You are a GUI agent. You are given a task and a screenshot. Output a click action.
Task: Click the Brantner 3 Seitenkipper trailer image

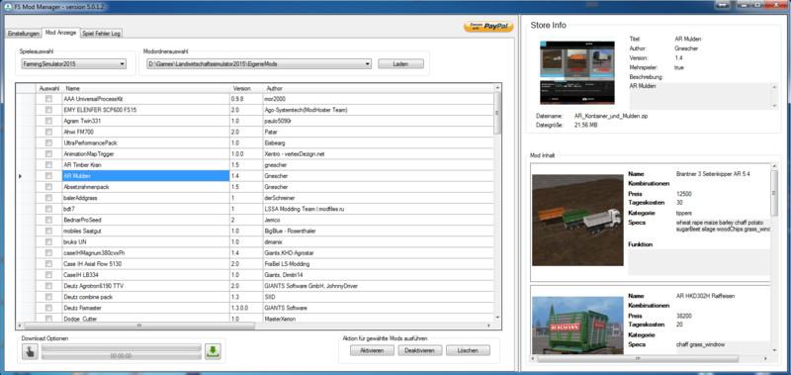[x=577, y=220]
